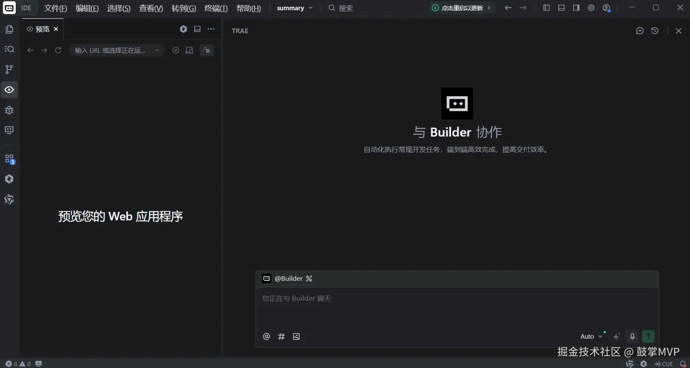
Task: Show errors and warnings in status bar
Action: [x=18, y=364]
